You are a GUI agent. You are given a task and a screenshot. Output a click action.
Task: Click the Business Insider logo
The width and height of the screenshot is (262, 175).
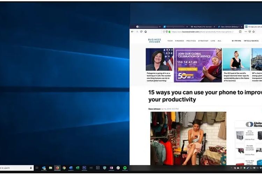(x=154, y=41)
